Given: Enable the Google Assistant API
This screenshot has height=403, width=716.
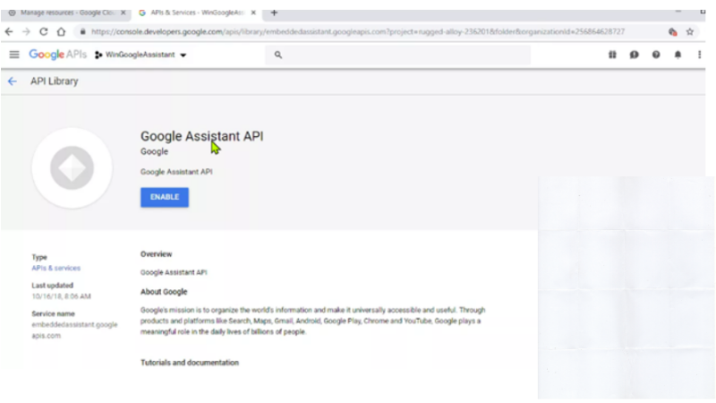Looking at the screenshot, I should [x=165, y=197].
